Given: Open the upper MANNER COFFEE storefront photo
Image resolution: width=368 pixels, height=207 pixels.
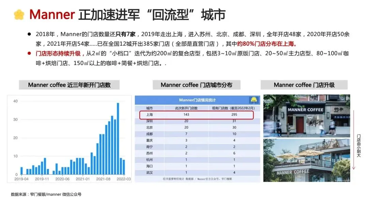Looking at the screenshot, I should pyautogui.click(x=307, y=116).
